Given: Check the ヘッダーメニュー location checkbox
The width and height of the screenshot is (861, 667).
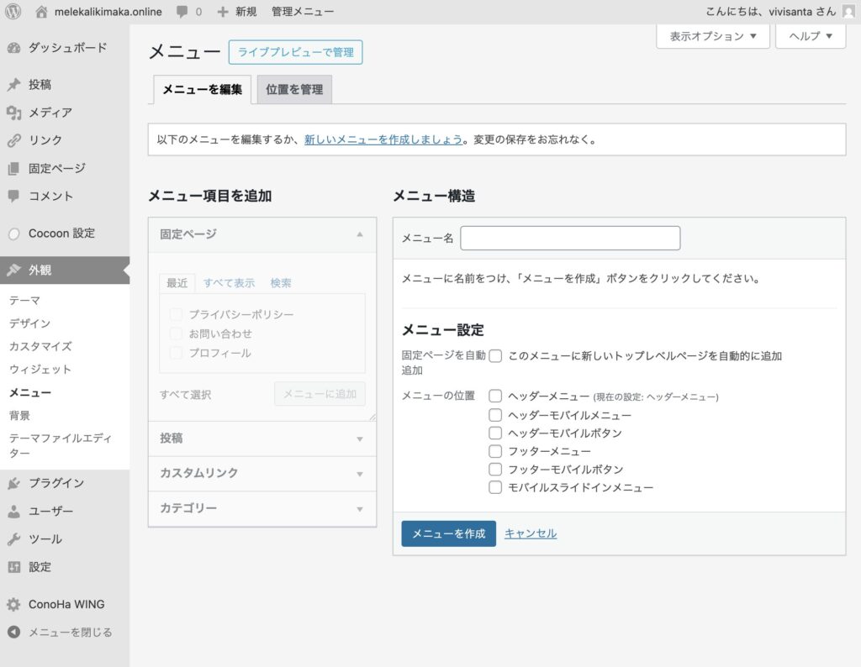Looking at the screenshot, I should [495, 396].
